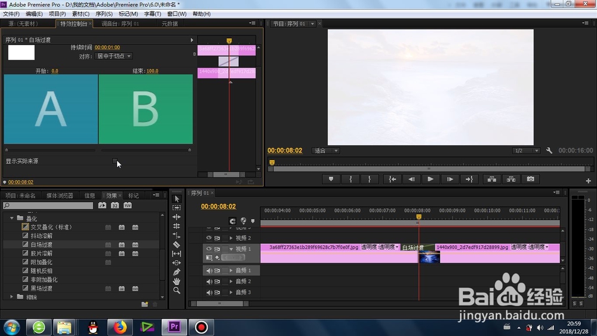Screen dimensions: 597x336
Task: Mute Audio 2 track speaker
Action: point(209,282)
